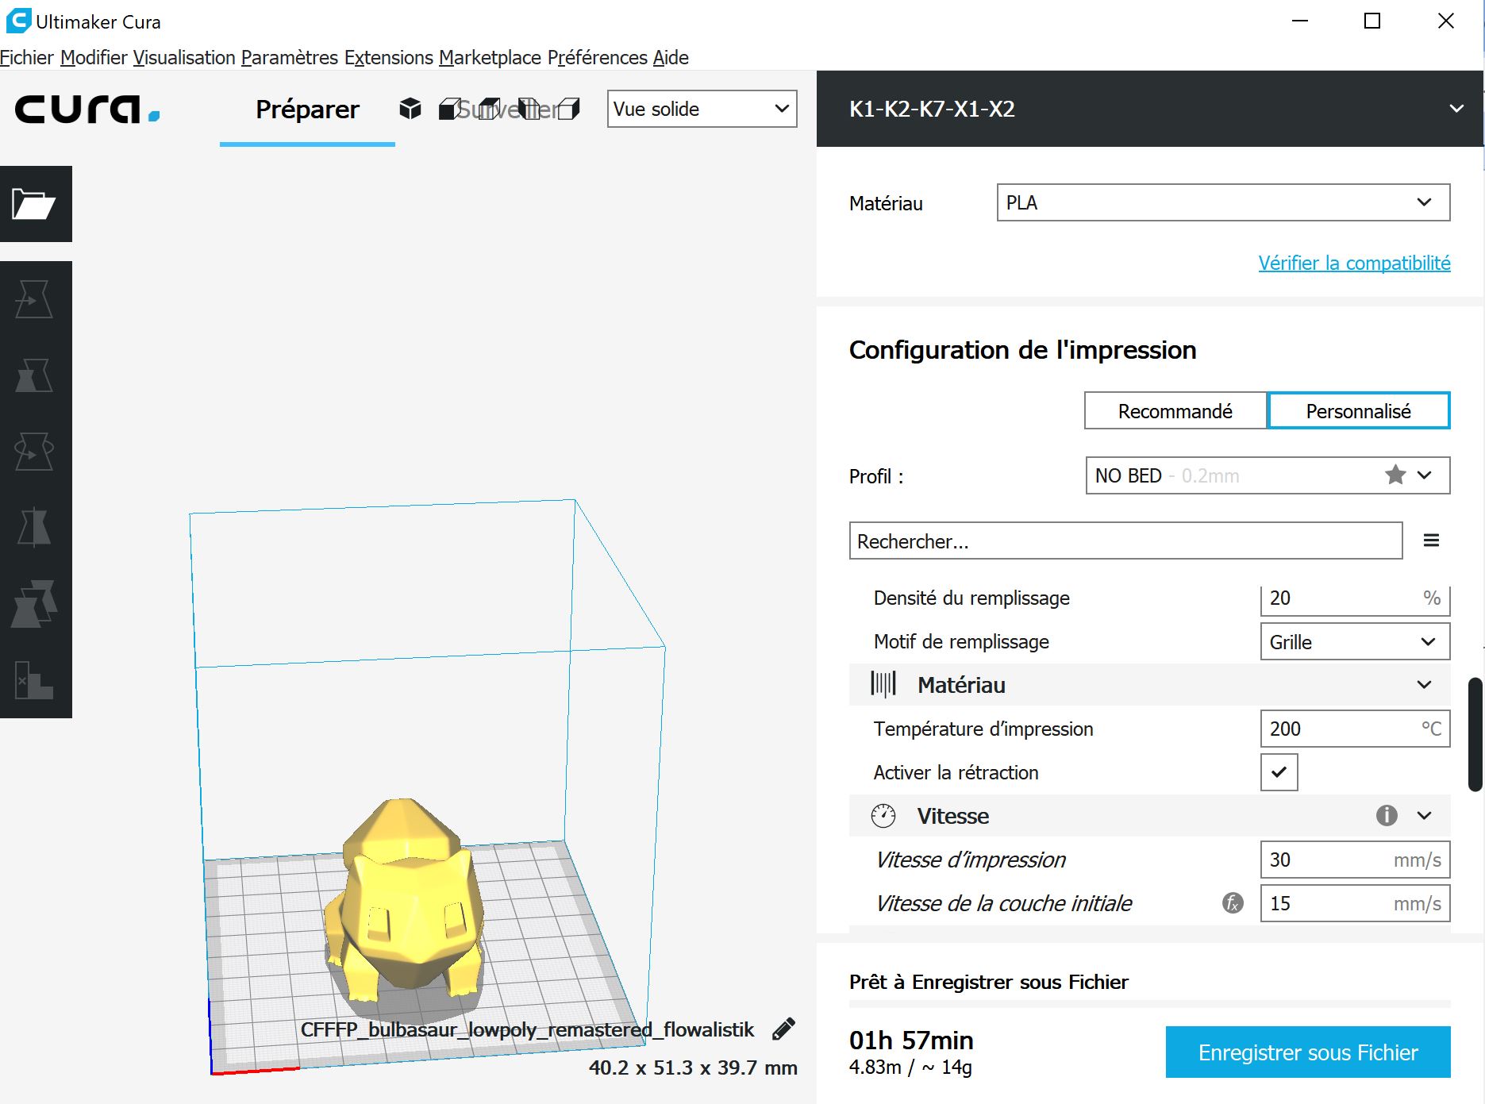Select the Move tool in left toolbar

point(34,299)
